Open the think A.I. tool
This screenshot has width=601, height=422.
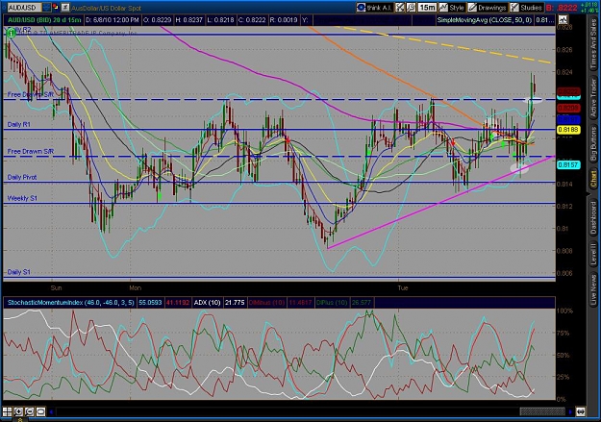point(374,8)
